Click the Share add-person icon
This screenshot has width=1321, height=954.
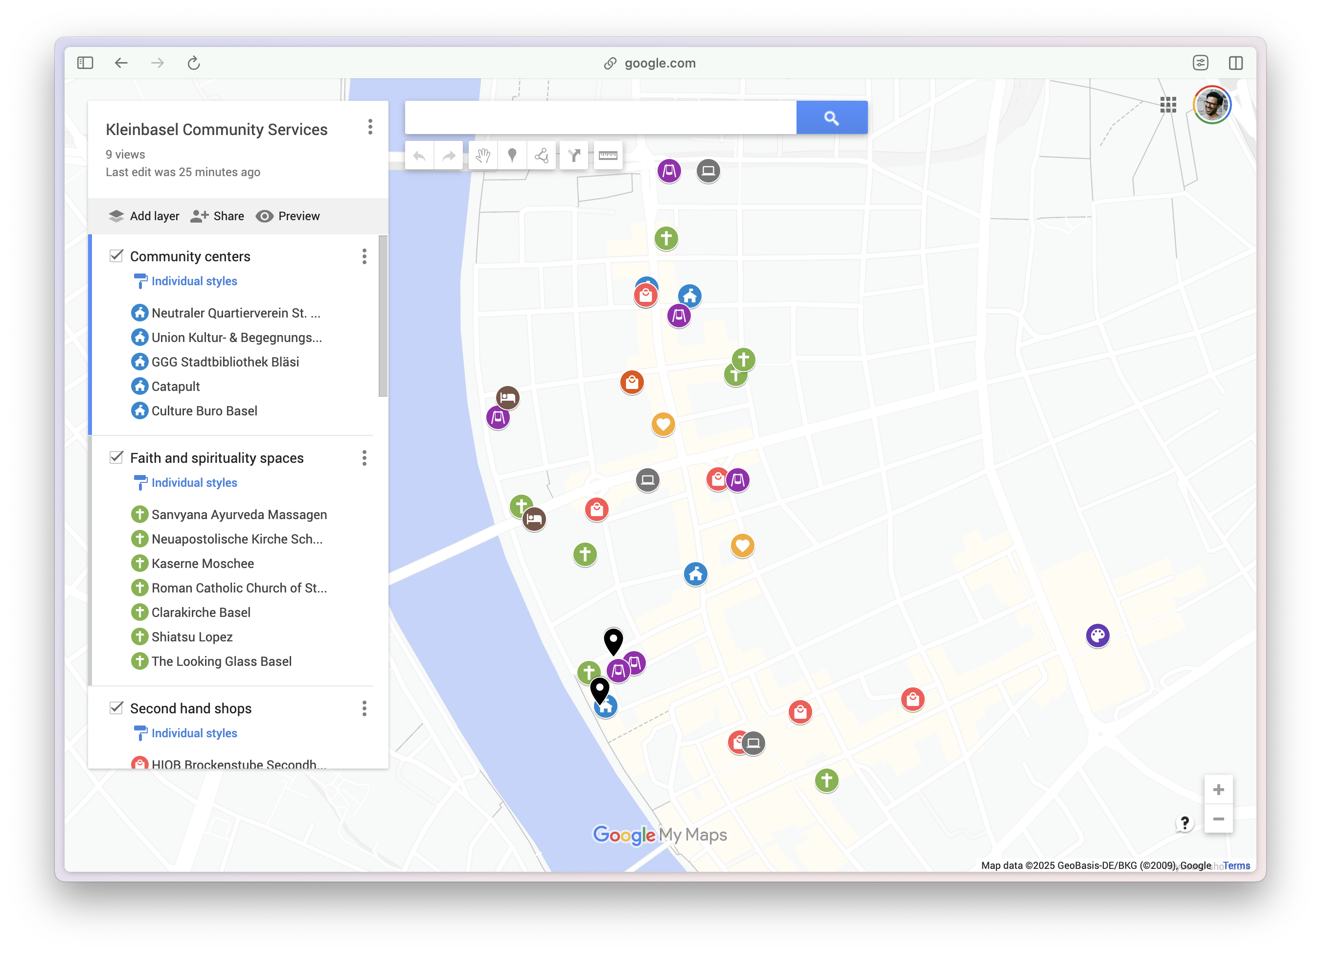[x=199, y=216]
